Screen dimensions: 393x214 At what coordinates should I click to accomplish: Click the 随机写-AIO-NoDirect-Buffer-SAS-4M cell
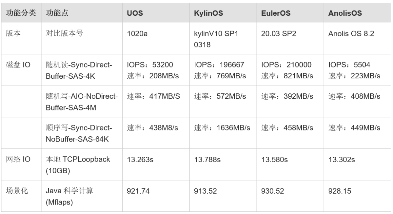click(x=82, y=101)
